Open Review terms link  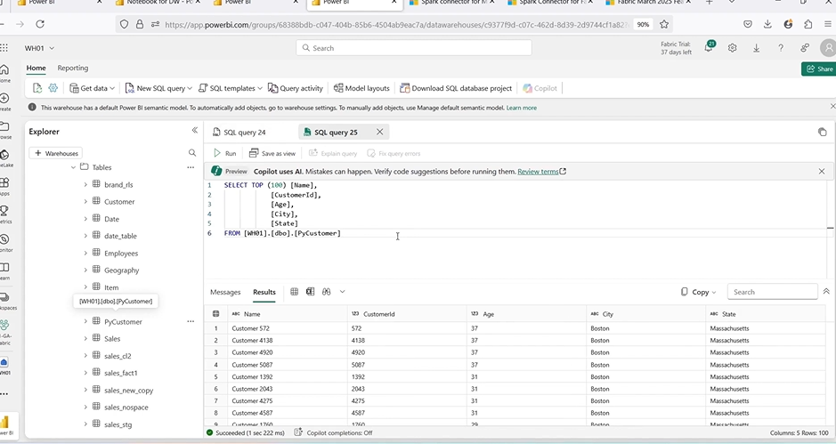(x=541, y=172)
